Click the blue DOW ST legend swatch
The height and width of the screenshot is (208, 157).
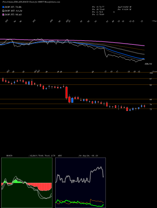pyautogui.click(x=3, y=7)
